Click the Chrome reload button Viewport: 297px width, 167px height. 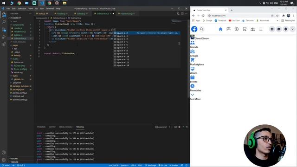click(203, 15)
